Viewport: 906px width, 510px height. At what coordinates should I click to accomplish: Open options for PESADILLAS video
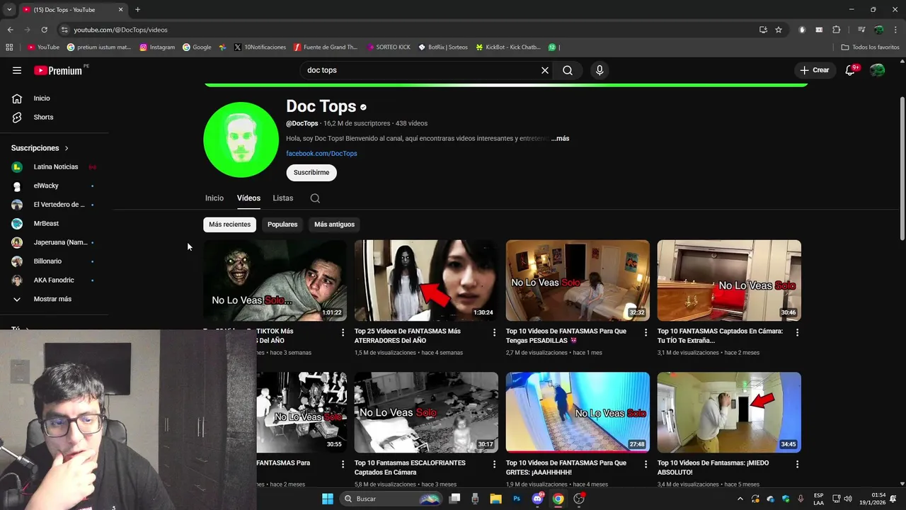point(646,332)
